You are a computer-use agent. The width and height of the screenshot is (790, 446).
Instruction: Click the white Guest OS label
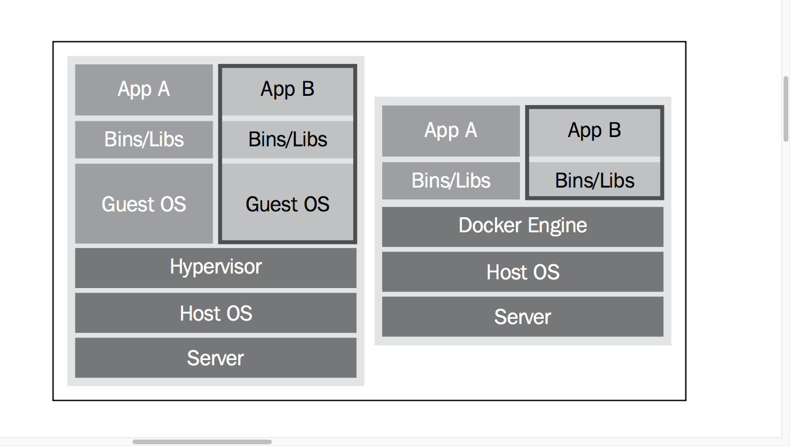(143, 204)
